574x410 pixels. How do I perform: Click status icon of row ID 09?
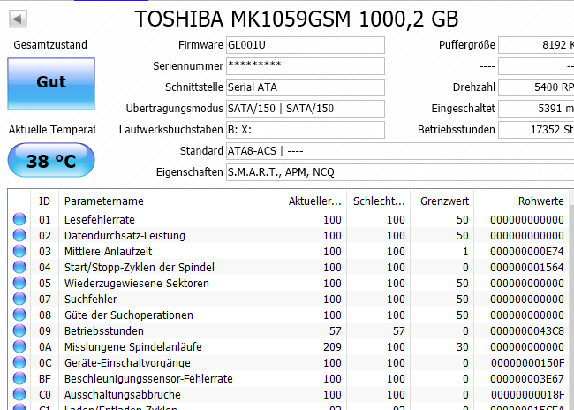pos(19,330)
